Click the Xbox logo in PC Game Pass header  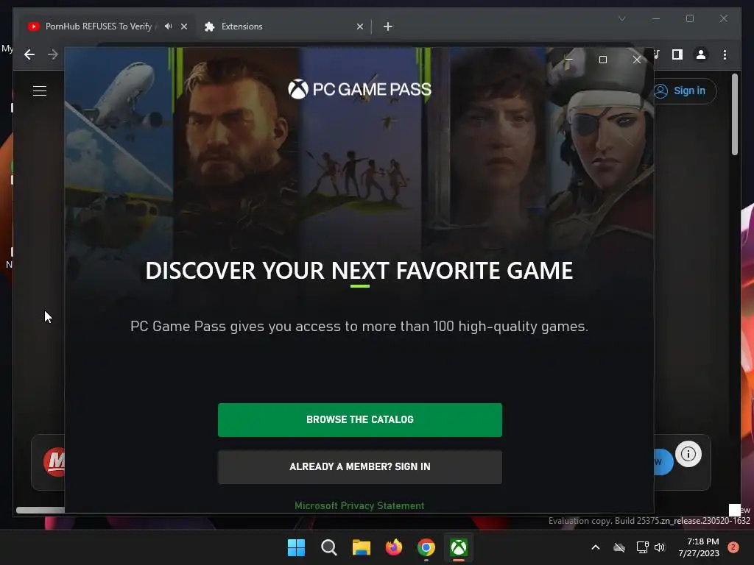point(298,89)
